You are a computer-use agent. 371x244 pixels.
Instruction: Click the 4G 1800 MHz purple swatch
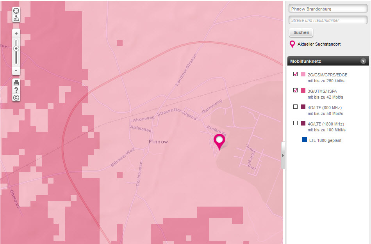[x=303, y=123]
